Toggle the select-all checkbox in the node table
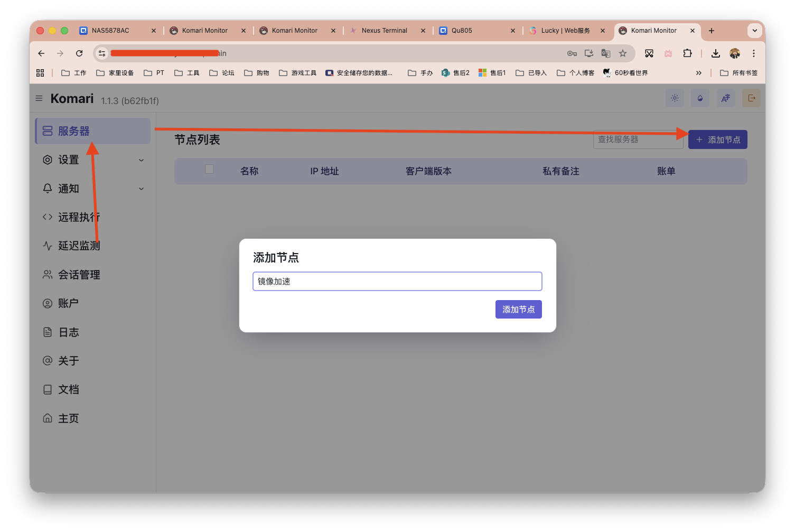795x532 pixels. (209, 169)
